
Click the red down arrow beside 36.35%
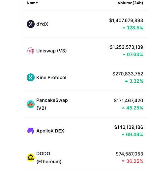pos(123,161)
